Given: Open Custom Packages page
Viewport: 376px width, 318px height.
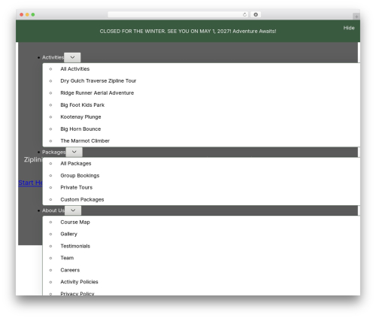Looking at the screenshot, I should 82,199.
